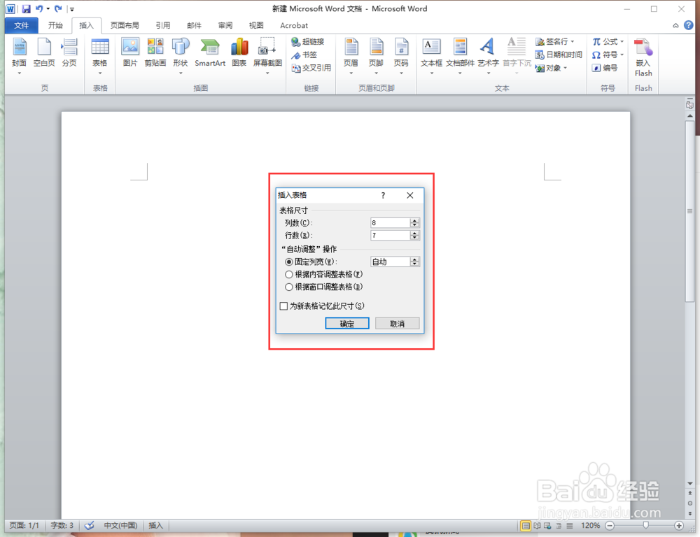Screen dimensions: 700x537
Task: Switch to References (引用) tab
Action: point(163,25)
